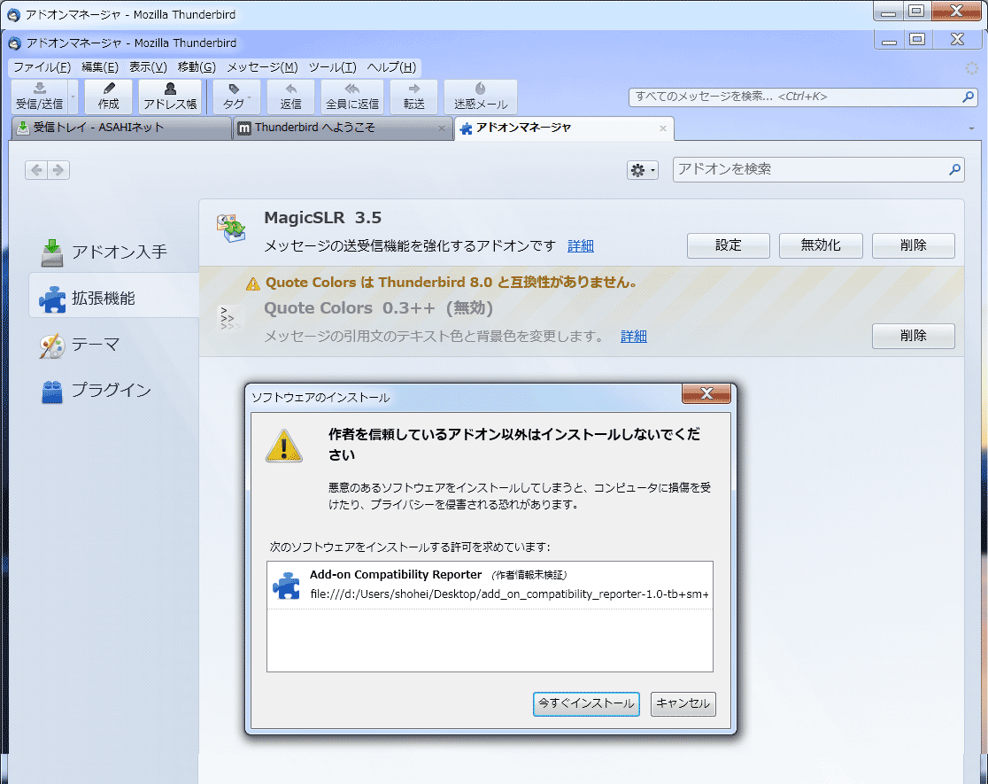Open the アドレス帳 address book
This screenshot has width=988, height=784.
[170, 96]
